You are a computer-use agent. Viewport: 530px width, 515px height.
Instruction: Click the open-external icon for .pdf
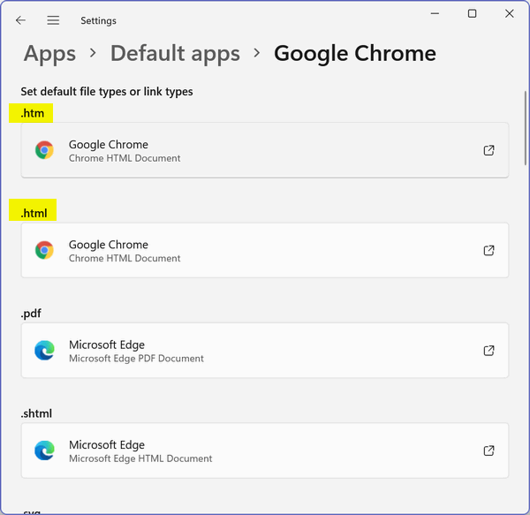coord(488,351)
